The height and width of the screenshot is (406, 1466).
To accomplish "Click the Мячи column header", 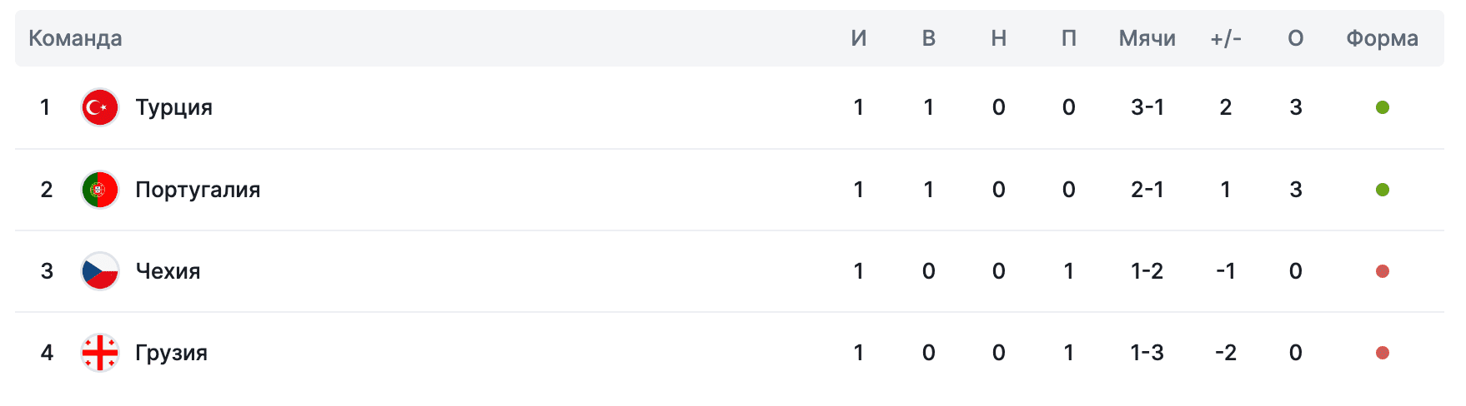I will (1147, 38).
